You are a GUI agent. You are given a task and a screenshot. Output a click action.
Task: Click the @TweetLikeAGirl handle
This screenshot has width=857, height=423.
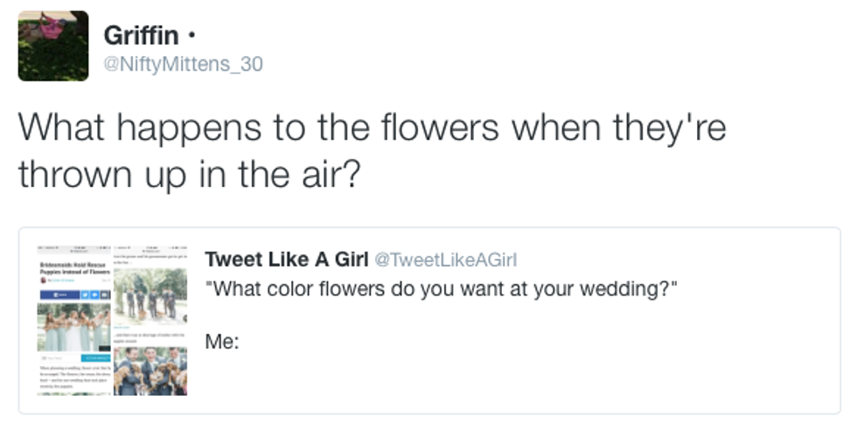(x=446, y=260)
